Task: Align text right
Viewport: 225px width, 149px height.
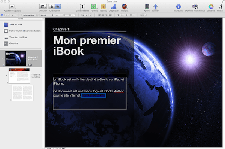Action: tap(106, 15)
